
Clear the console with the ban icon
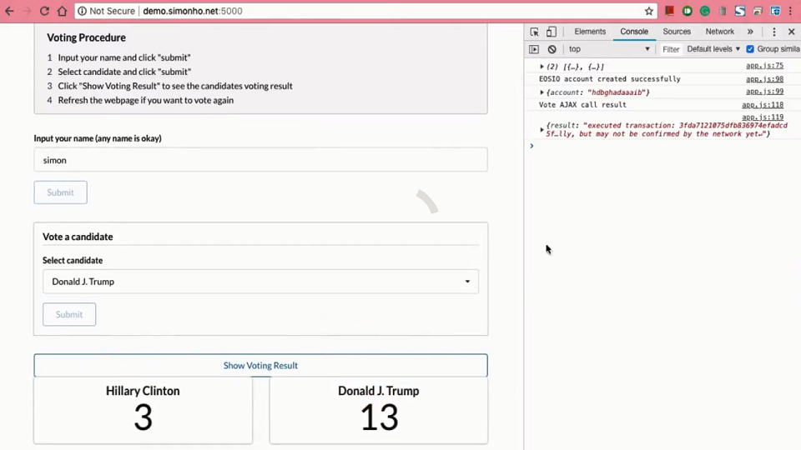point(552,49)
